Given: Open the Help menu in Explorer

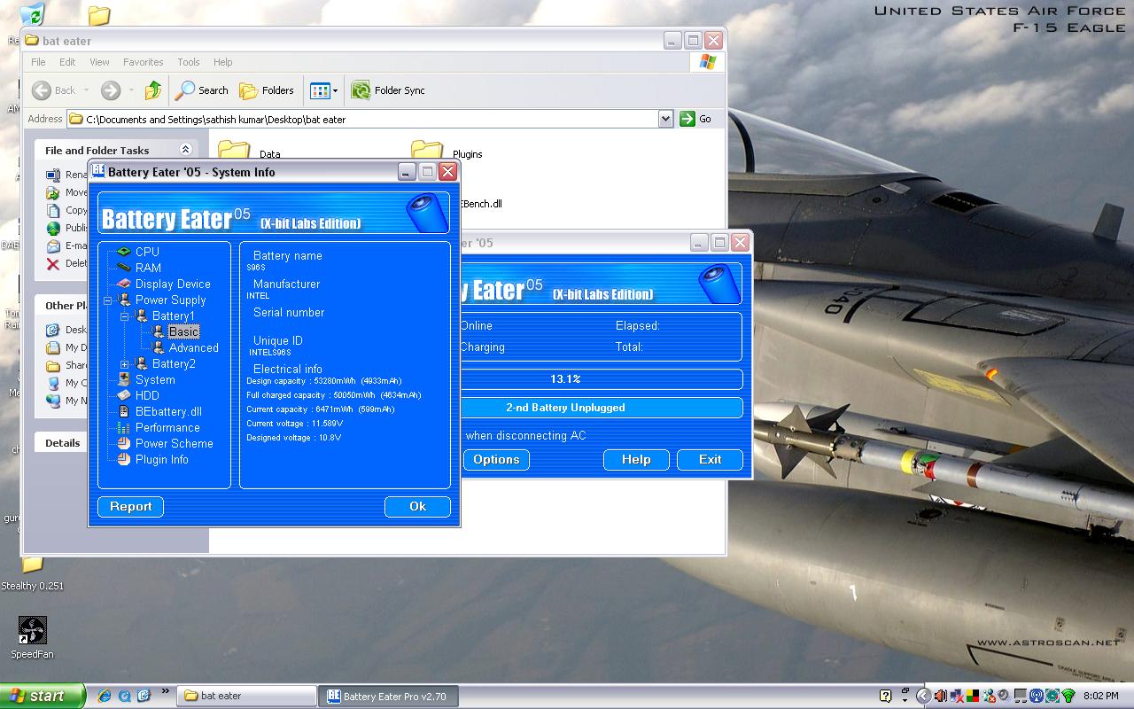Looking at the screenshot, I should pos(223,62).
